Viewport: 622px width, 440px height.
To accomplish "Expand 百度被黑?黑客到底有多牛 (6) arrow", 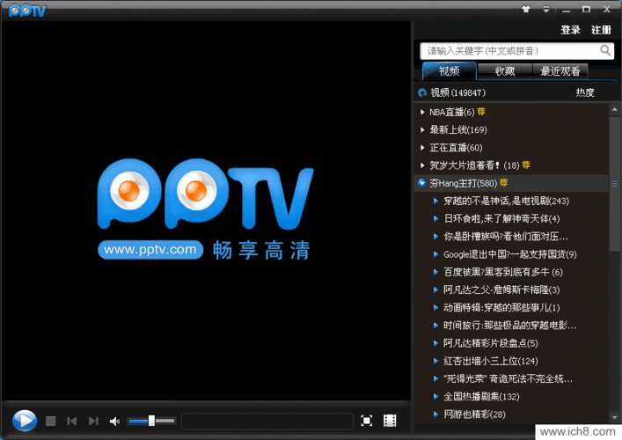I will click(436, 272).
